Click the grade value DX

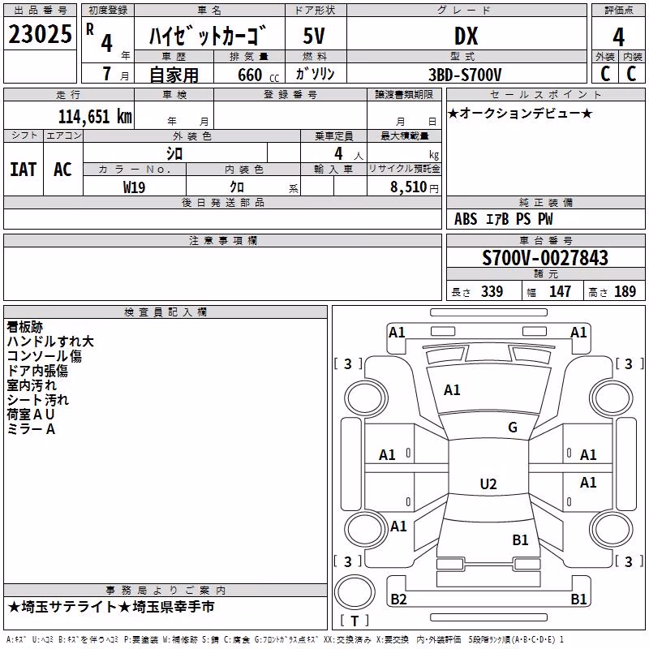point(466,36)
